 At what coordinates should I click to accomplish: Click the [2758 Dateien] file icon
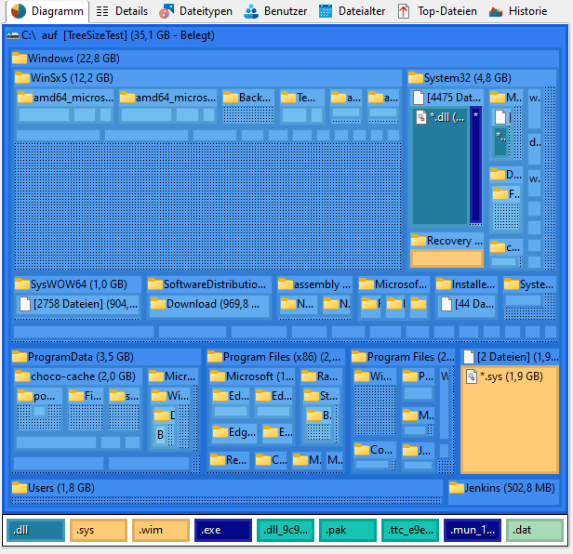(25, 304)
